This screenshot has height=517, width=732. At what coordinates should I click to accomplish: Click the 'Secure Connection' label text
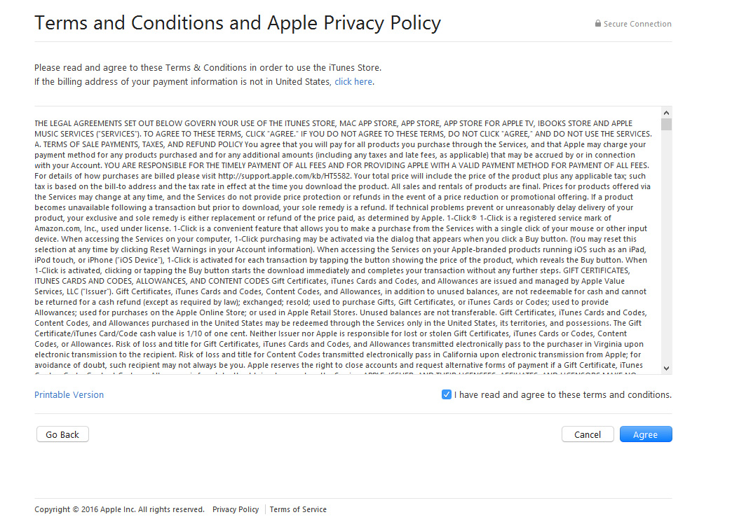pyautogui.click(x=637, y=24)
